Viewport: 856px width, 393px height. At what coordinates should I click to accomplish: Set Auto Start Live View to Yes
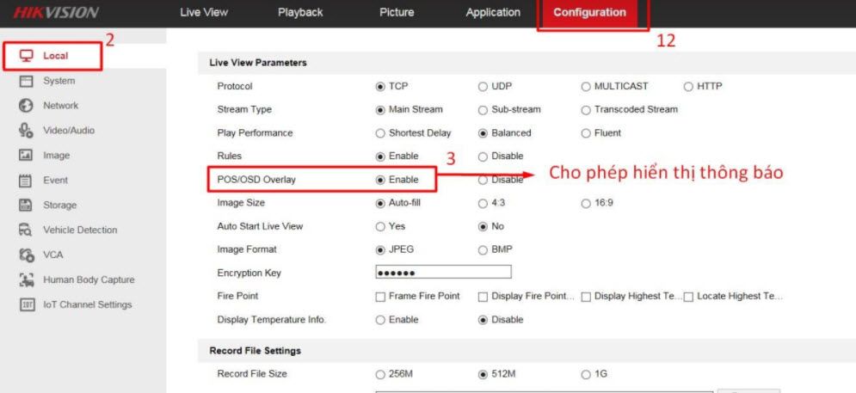380,226
